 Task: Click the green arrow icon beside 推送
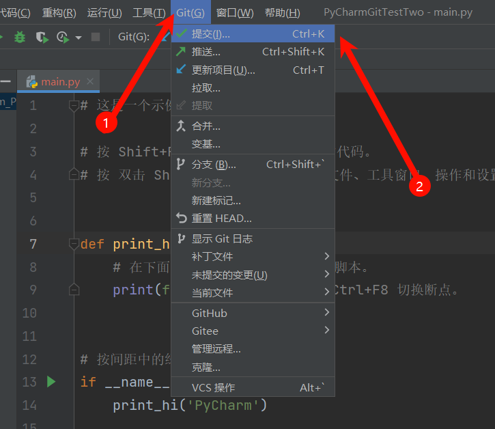click(181, 51)
